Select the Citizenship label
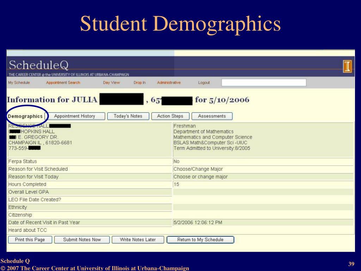Viewport: 361px width, 271px height. pyautogui.click(x=20, y=215)
